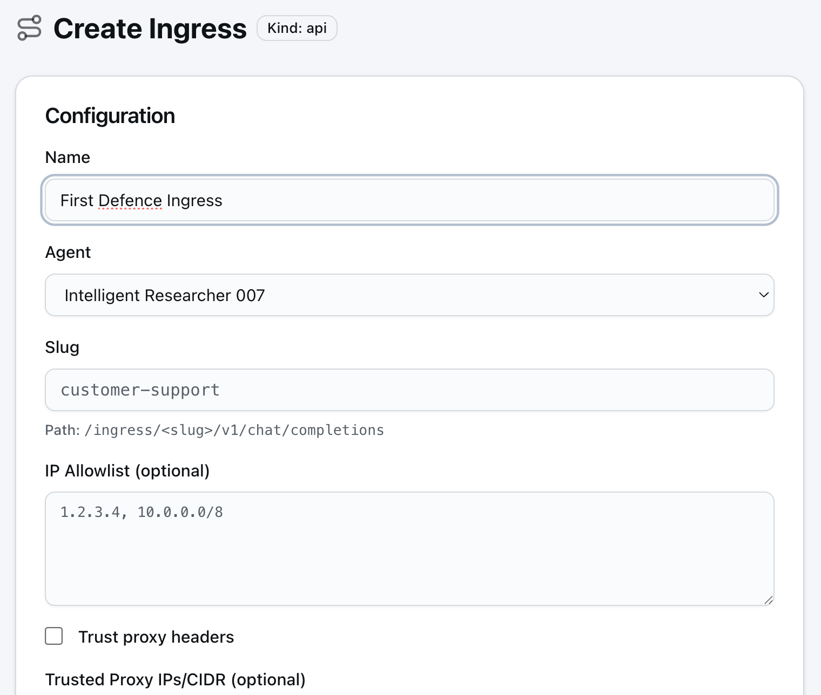This screenshot has width=821, height=695.
Task: Click the Path hint text under Slug
Action: (214, 430)
